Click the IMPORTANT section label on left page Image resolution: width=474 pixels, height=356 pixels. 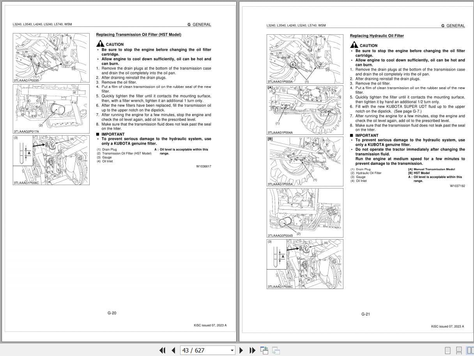coord(113,134)
